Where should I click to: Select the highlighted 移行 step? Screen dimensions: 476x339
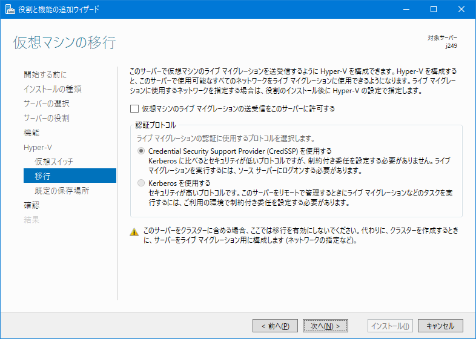click(43, 176)
